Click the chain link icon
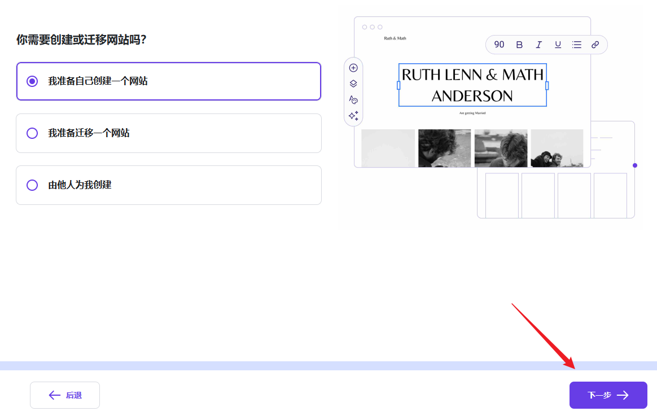Image resolution: width=657 pixels, height=420 pixels. pos(595,45)
